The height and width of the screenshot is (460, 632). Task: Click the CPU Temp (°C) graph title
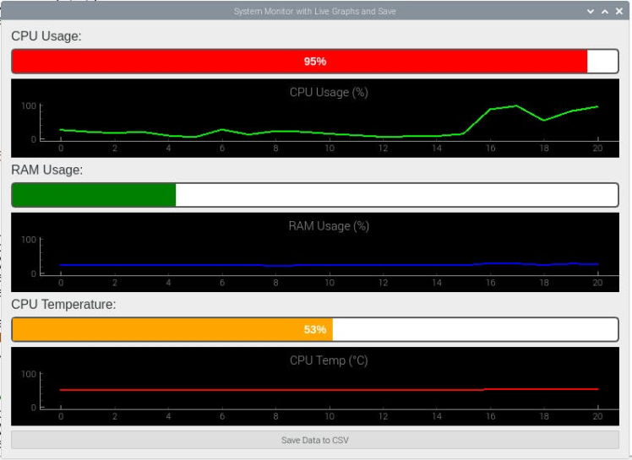point(329,360)
